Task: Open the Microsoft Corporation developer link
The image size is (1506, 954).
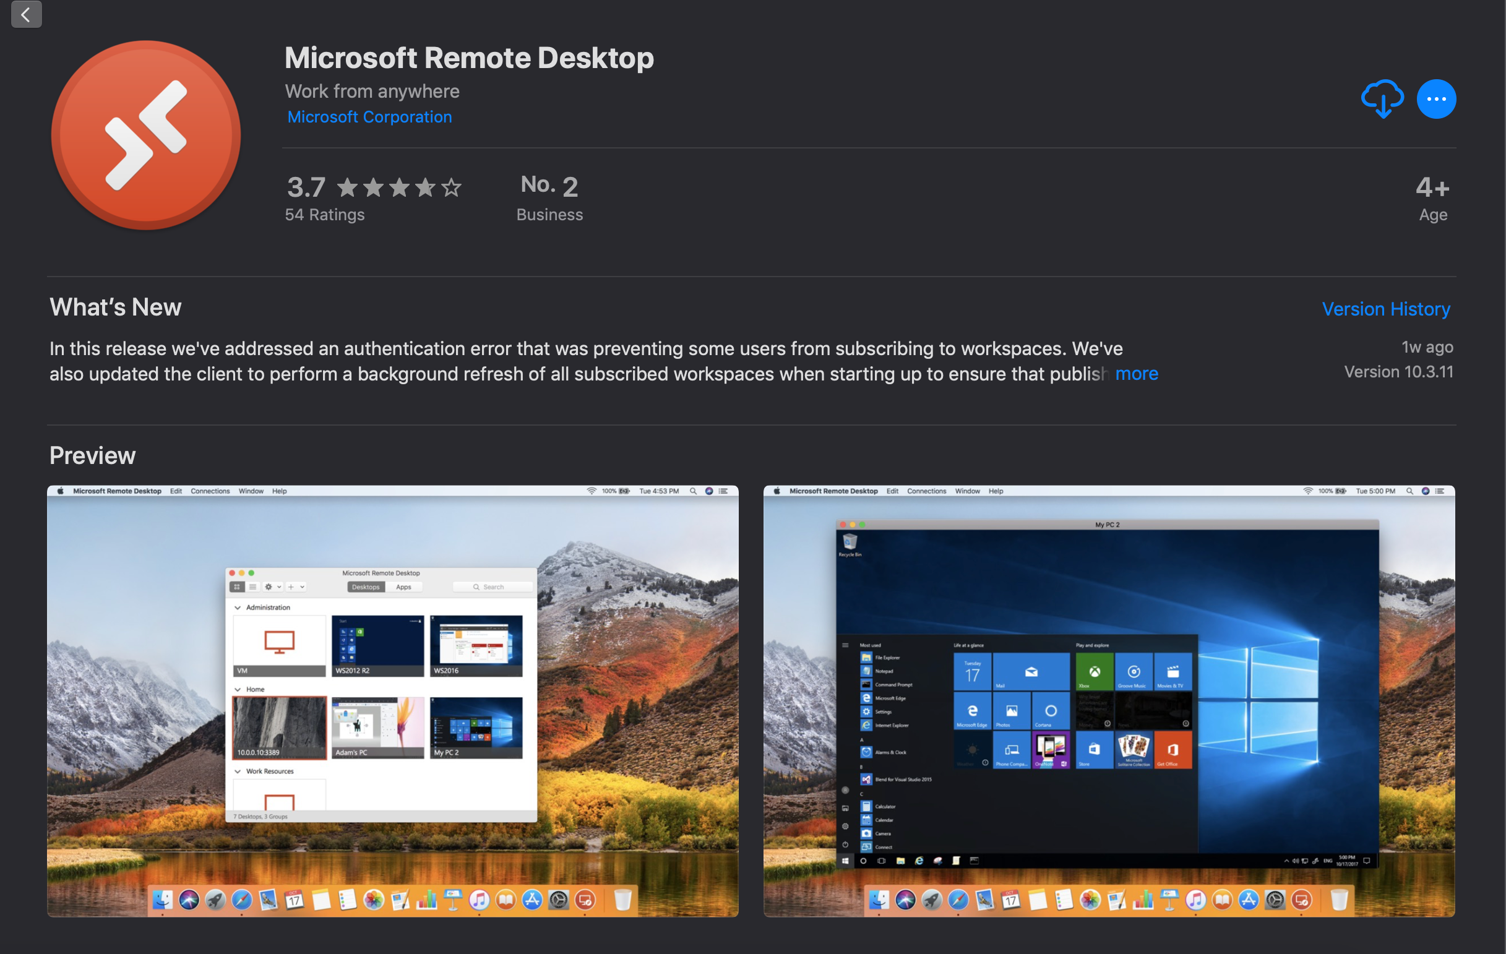Action: click(369, 117)
